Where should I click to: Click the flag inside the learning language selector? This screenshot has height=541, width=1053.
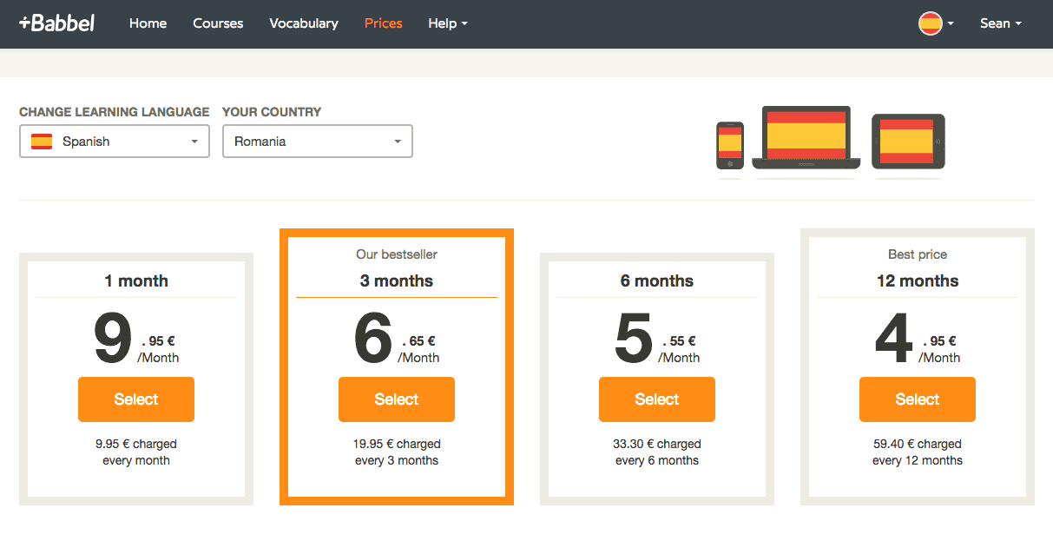(41, 140)
